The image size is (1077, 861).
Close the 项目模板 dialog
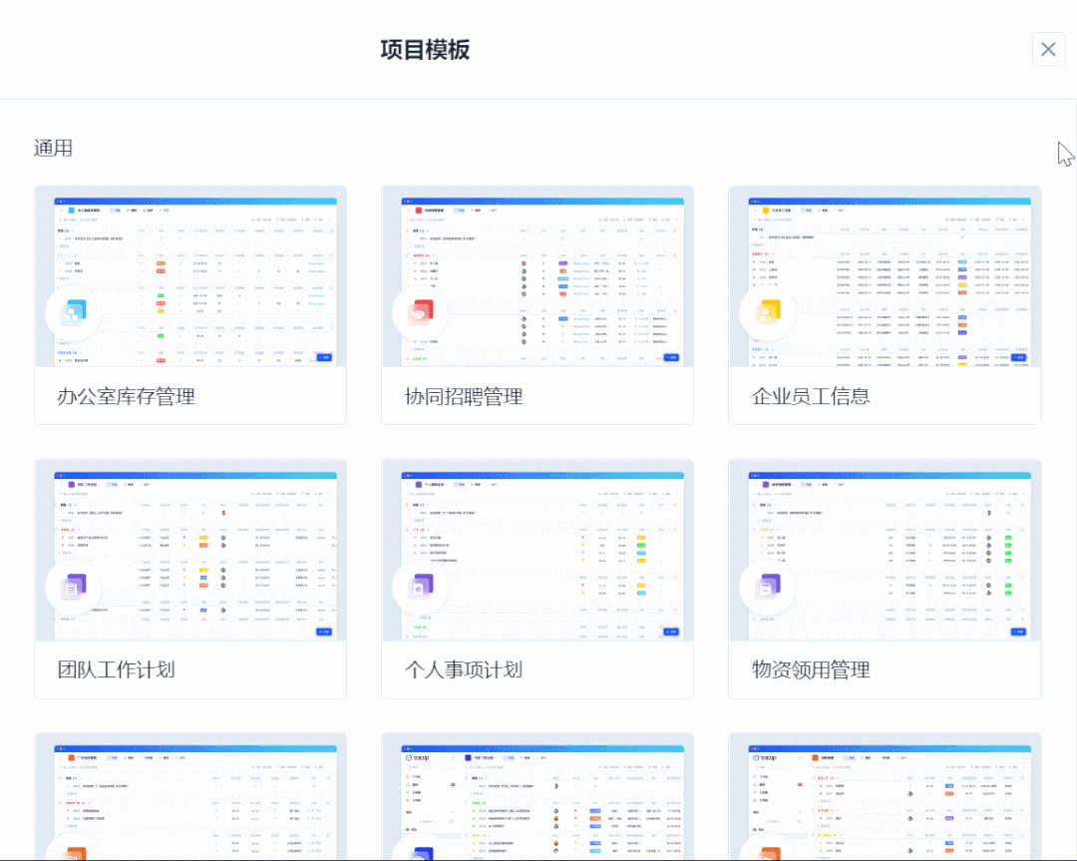1048,48
